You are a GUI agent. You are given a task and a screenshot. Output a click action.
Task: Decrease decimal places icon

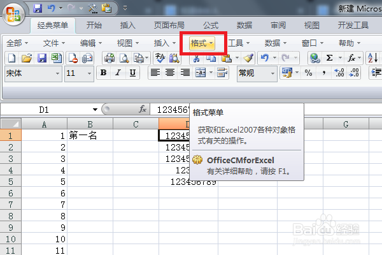point(354,73)
